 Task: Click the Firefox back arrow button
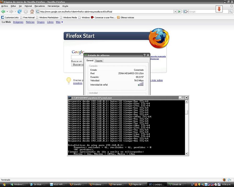[3, 11]
